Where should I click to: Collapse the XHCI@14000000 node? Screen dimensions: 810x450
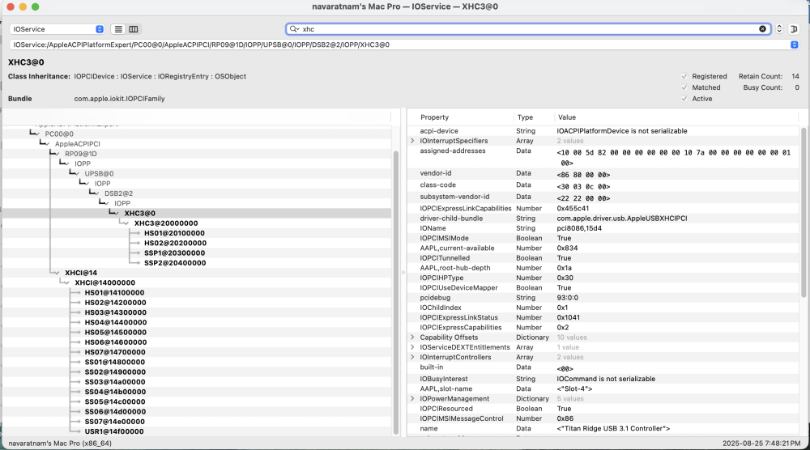(x=67, y=282)
